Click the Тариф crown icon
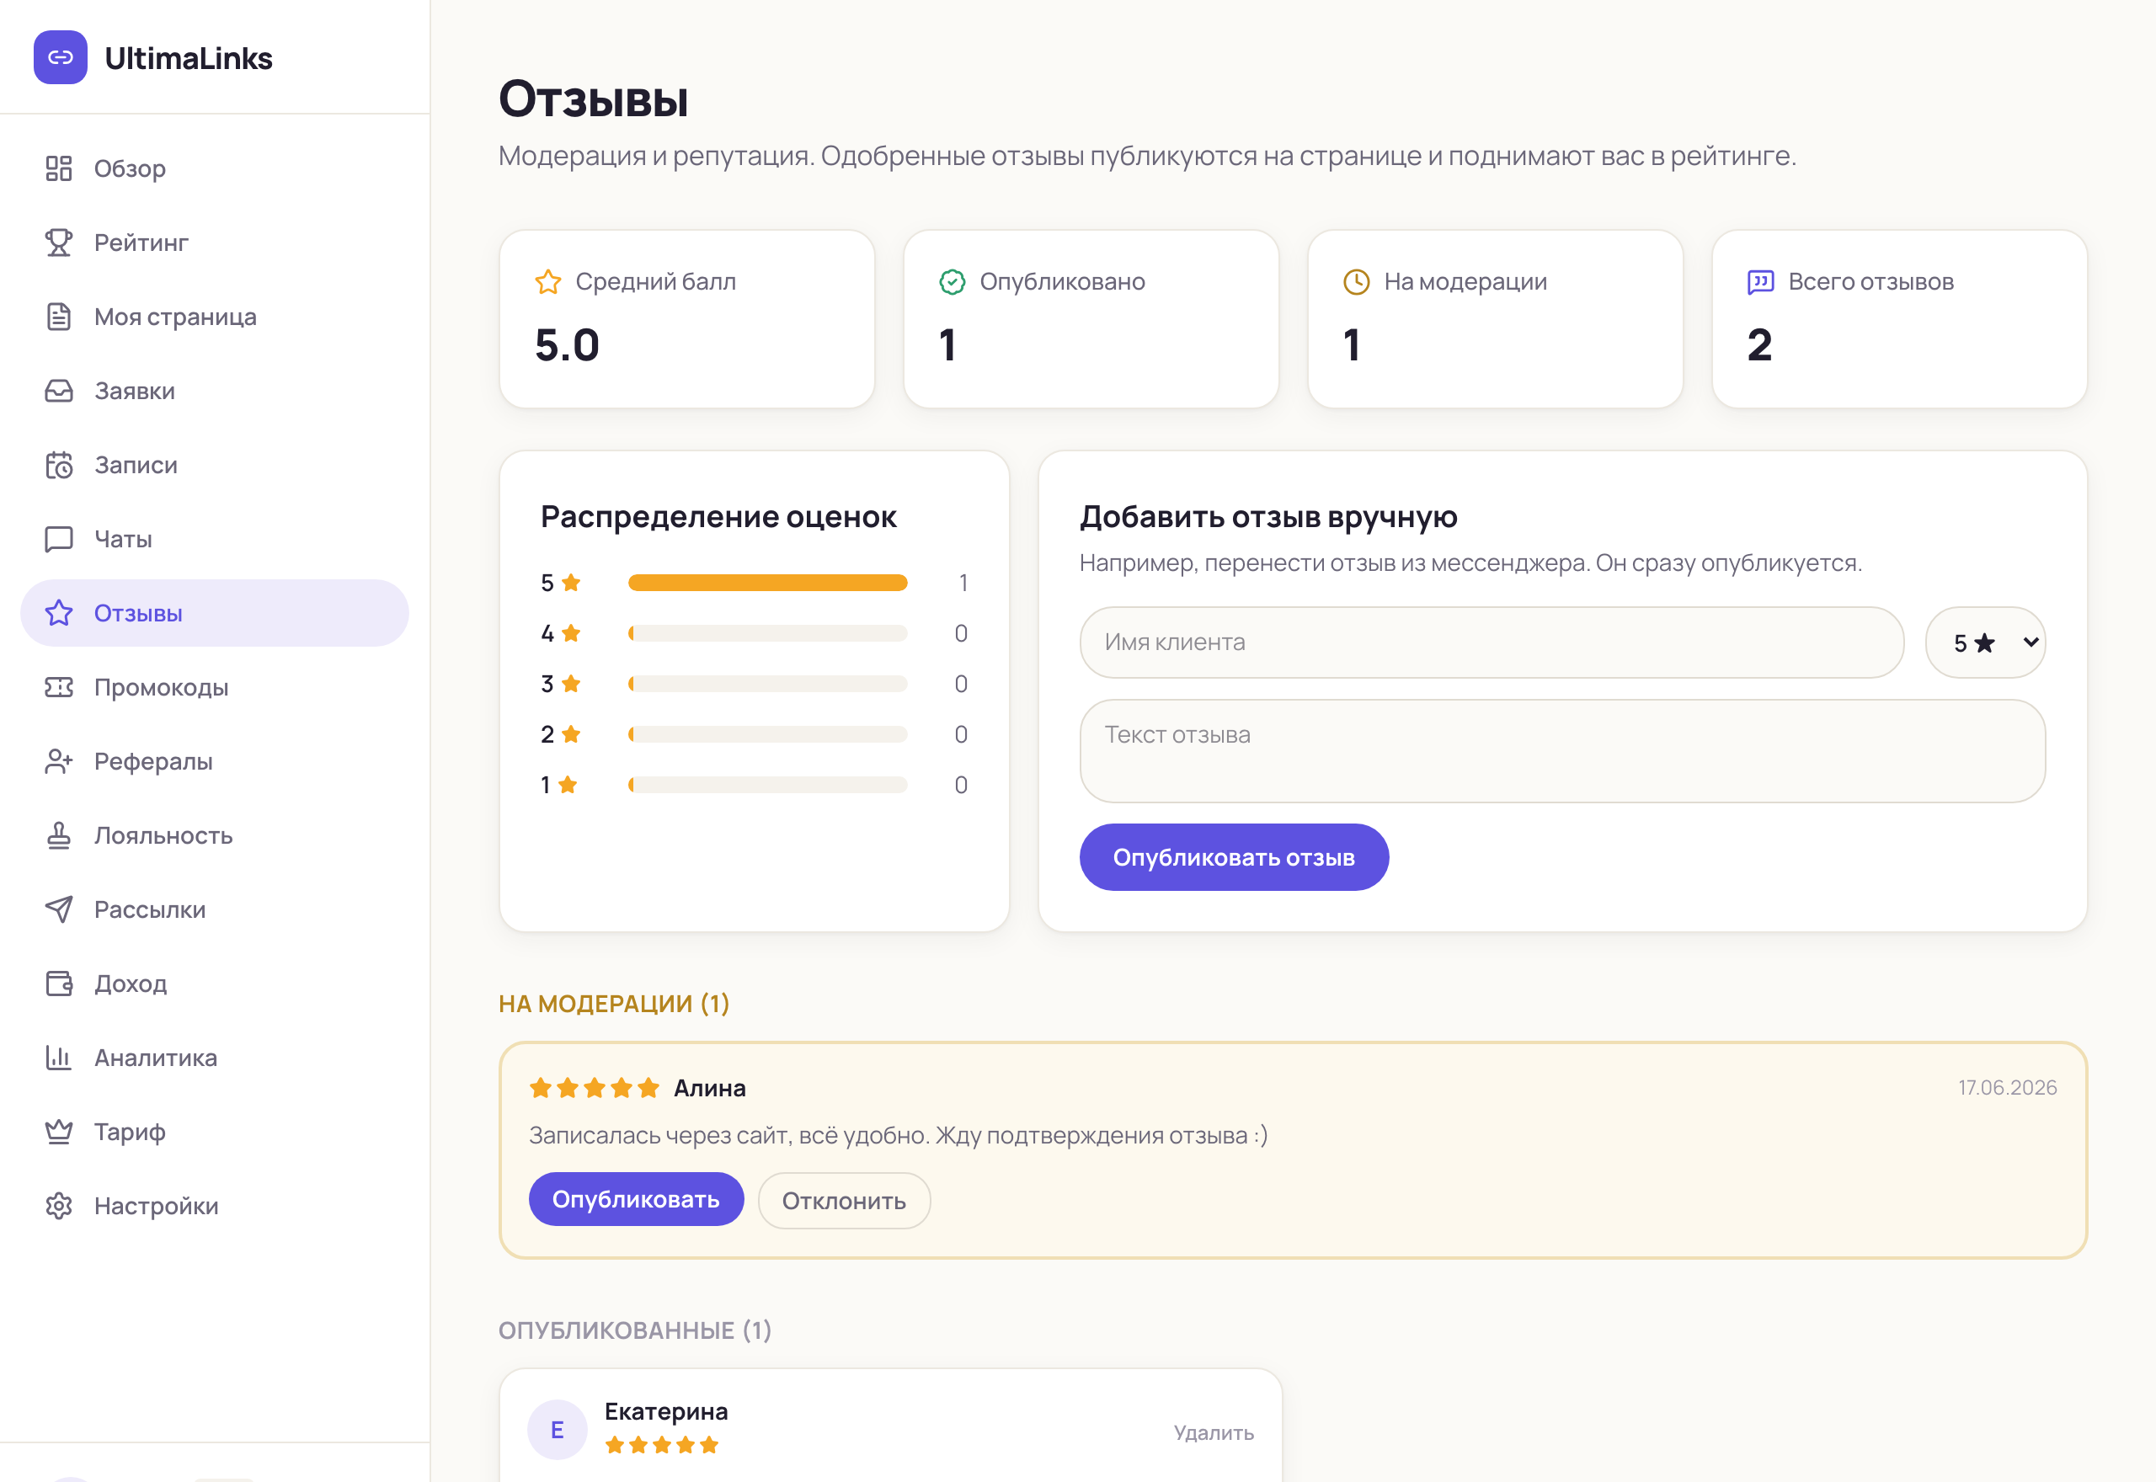This screenshot has height=1482, width=2156. 58,1132
